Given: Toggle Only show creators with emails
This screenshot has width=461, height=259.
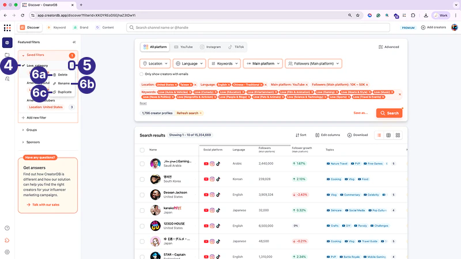Looking at the screenshot, I should click(x=141, y=74).
